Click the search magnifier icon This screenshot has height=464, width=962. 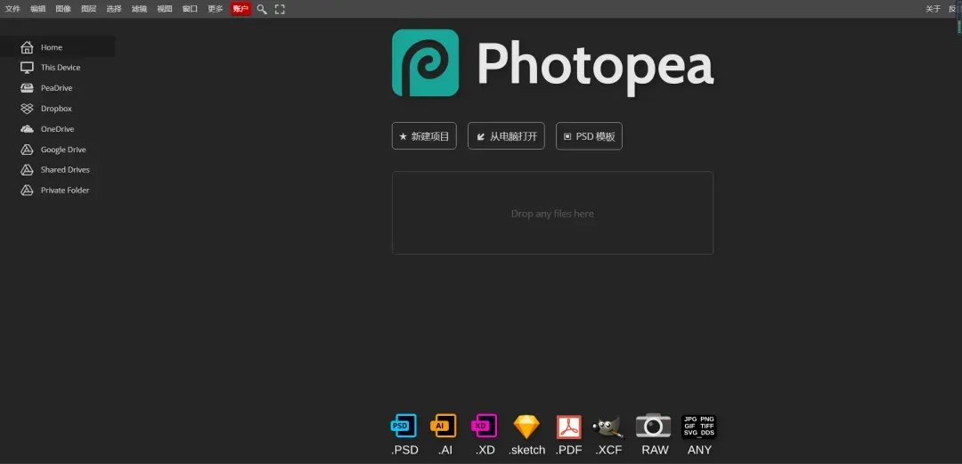(x=262, y=9)
